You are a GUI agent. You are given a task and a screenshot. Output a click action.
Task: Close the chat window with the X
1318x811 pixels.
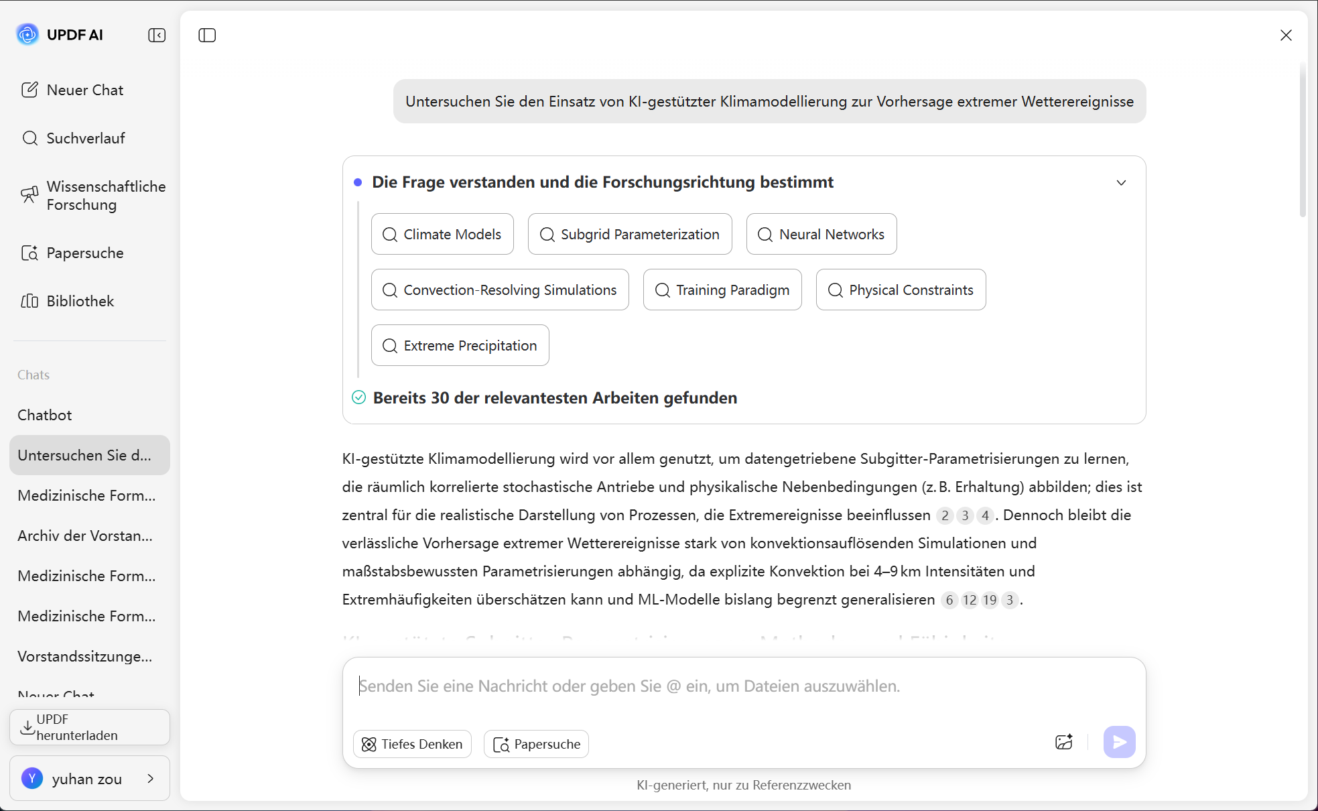point(1286,35)
